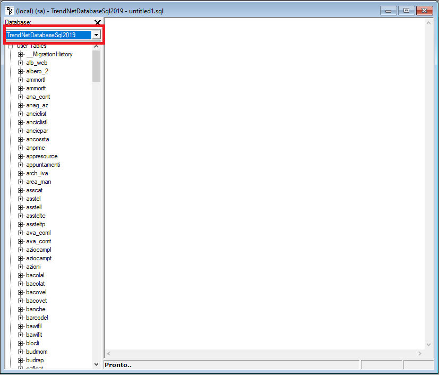The width and height of the screenshot is (439, 375).
Task: Select the budmom table
Action: point(37,352)
